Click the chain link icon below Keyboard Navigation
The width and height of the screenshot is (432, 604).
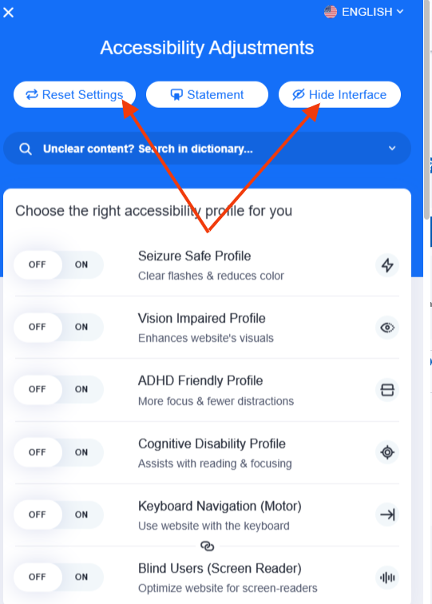tap(207, 546)
